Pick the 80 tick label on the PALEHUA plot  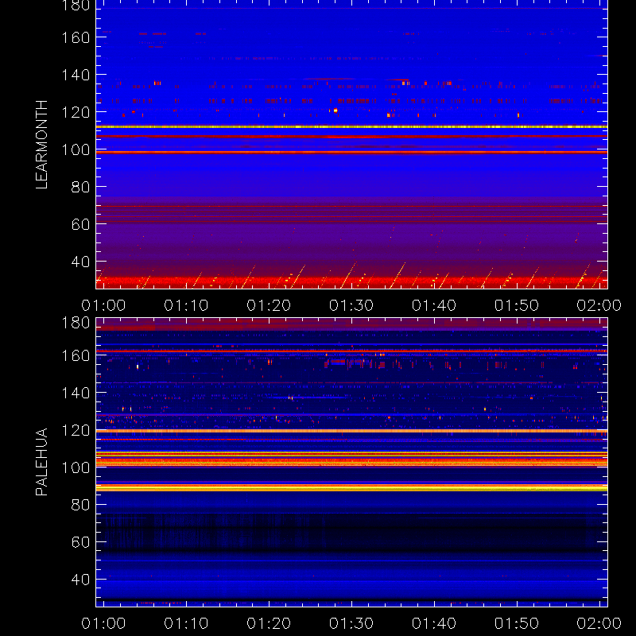click(81, 505)
